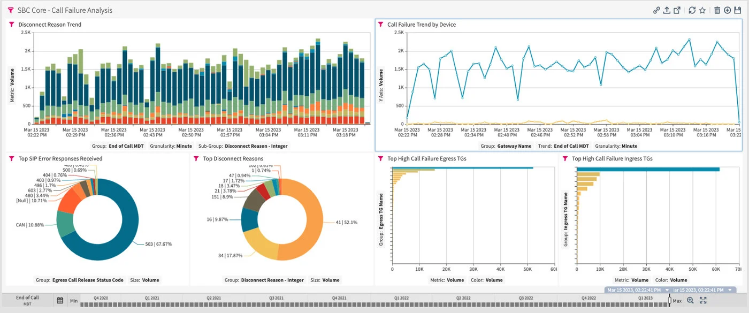
Task: Change Trend 'End of Call MDT' on Call Failure Trend
Action: point(571,146)
